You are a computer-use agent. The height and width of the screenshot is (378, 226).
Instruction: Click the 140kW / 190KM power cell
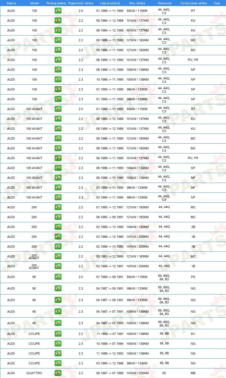pyautogui.click(x=137, y=227)
